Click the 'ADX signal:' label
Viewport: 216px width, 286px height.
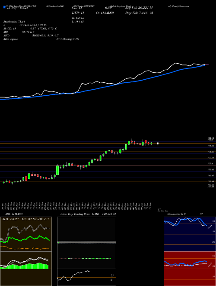point(11,39)
